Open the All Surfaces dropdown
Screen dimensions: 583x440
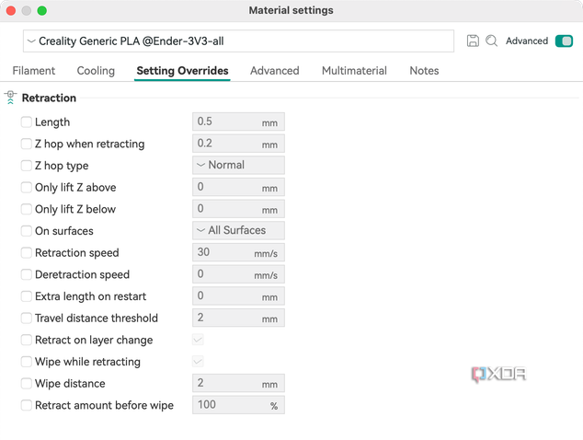click(238, 230)
